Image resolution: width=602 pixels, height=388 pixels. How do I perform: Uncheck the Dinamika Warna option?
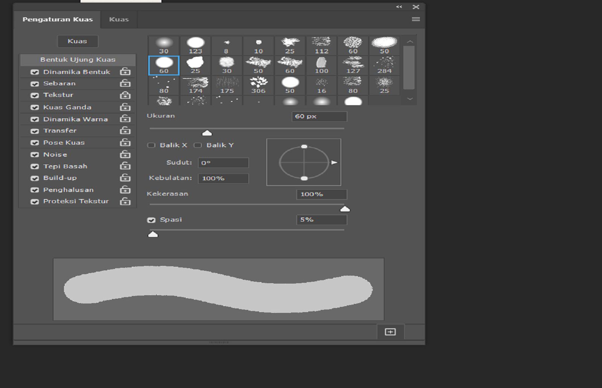35,119
